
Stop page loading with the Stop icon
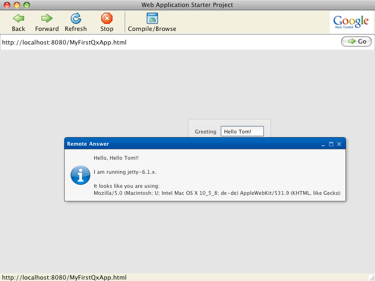coord(107,22)
